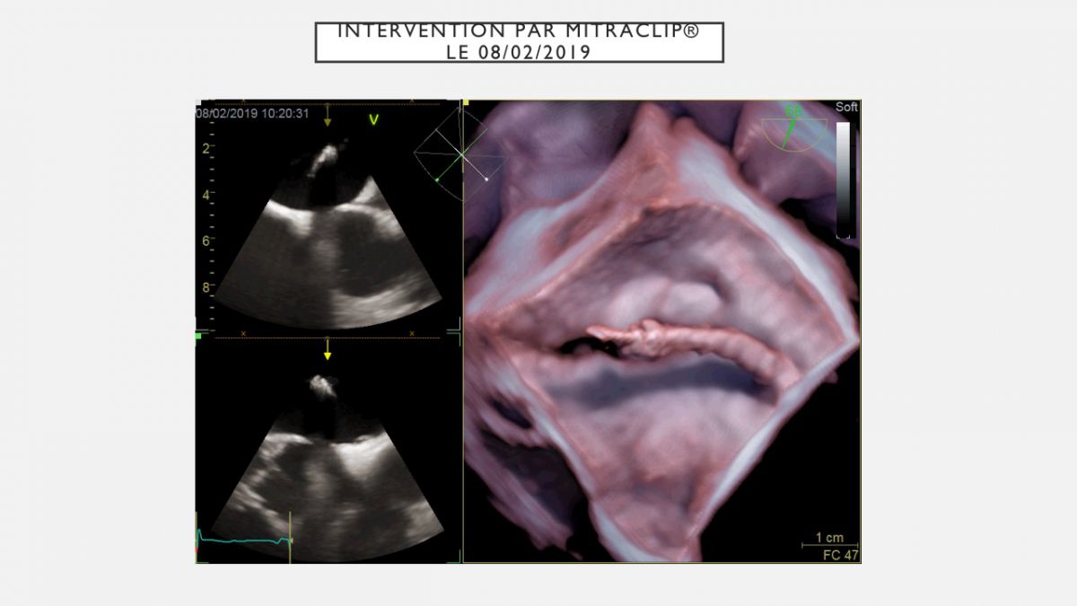Click the ECG time cursor line
Screen dimensions: 1077x606
point(291,537)
